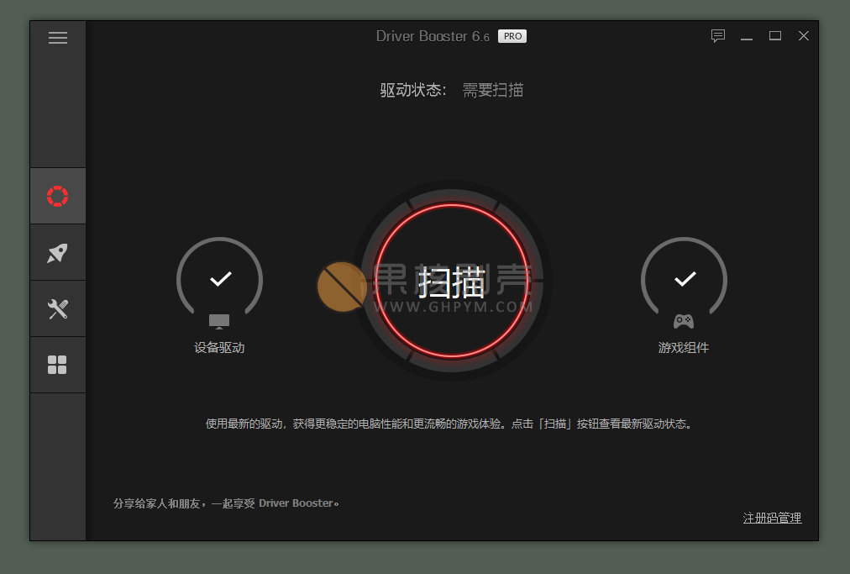The width and height of the screenshot is (850, 574).
Task: Select the red scan ring sidebar icon
Action: tap(57, 196)
